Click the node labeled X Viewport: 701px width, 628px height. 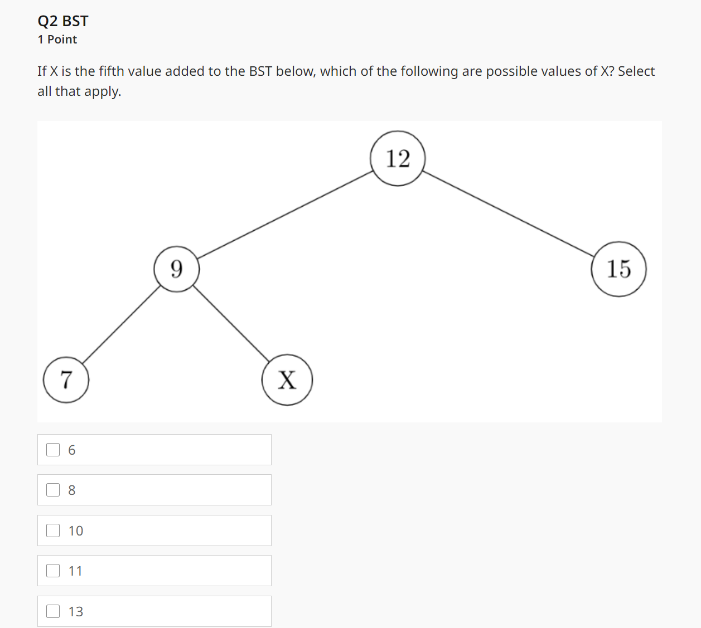point(287,379)
